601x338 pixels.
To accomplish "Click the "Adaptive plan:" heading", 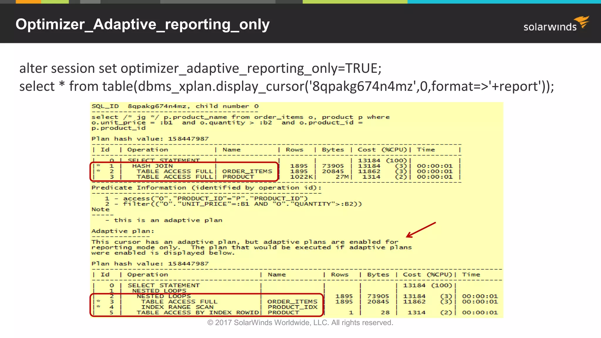I will pyautogui.click(x=123, y=231).
